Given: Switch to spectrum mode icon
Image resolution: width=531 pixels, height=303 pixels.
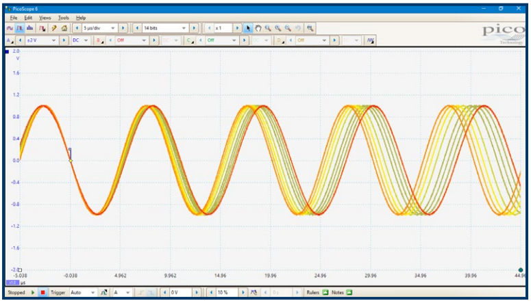Looking at the screenshot, I should (x=29, y=28).
